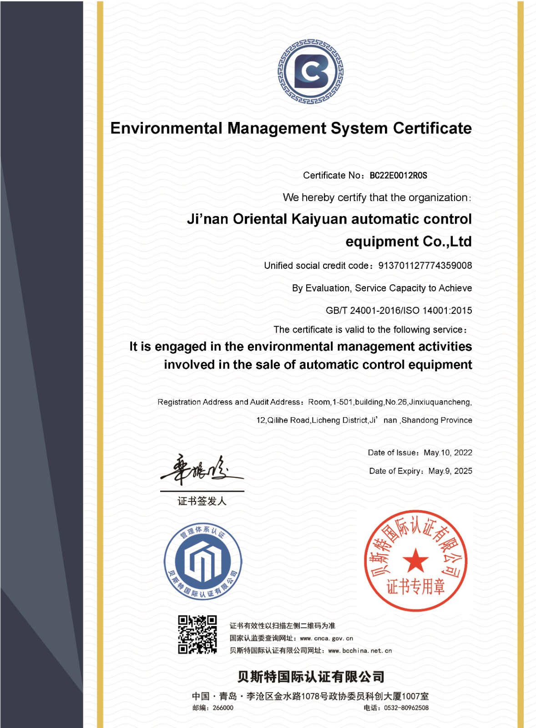Click the red star inside the stamp

pos(415,560)
